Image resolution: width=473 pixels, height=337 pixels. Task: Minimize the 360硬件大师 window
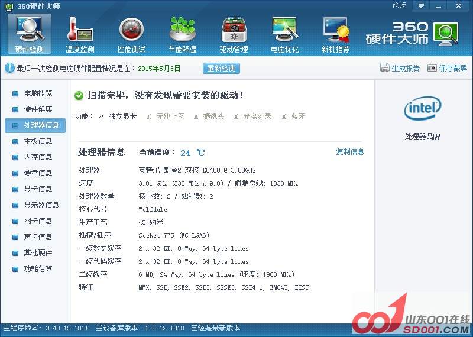(x=439, y=6)
